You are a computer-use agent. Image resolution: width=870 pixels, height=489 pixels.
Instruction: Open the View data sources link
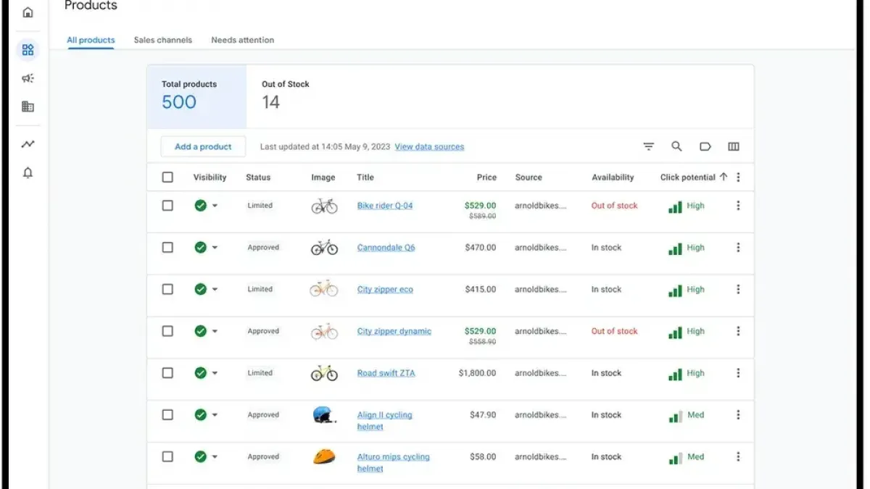tap(429, 146)
